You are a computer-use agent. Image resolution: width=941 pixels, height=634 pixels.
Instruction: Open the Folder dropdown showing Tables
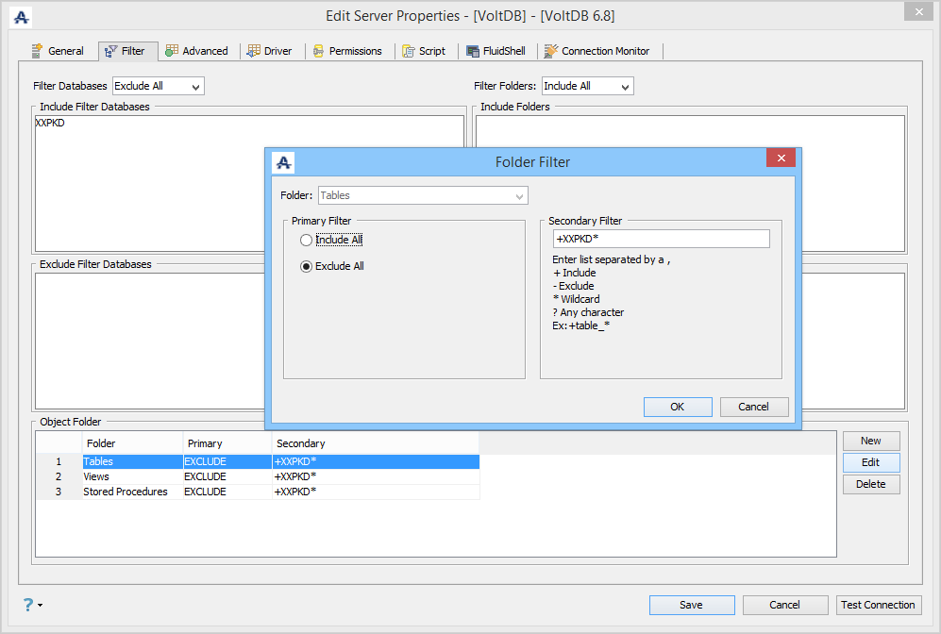(x=423, y=195)
